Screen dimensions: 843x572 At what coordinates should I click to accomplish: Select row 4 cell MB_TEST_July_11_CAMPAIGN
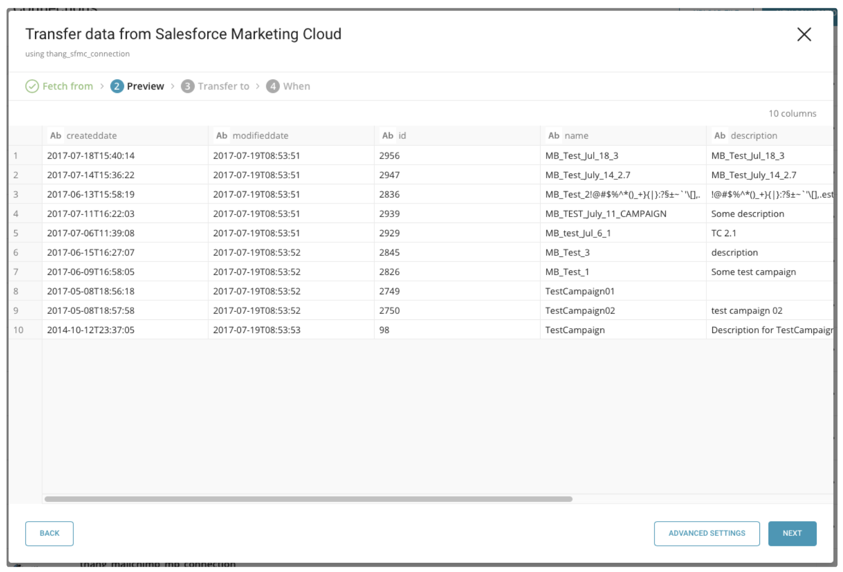point(606,214)
